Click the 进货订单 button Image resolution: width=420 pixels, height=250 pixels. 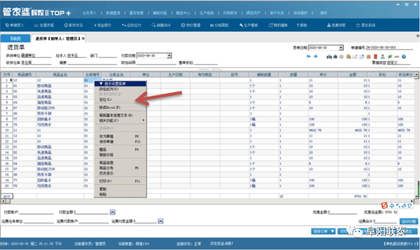tap(320, 231)
